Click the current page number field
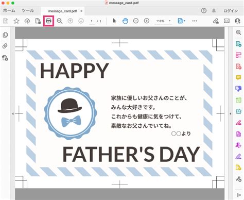 [92, 21]
